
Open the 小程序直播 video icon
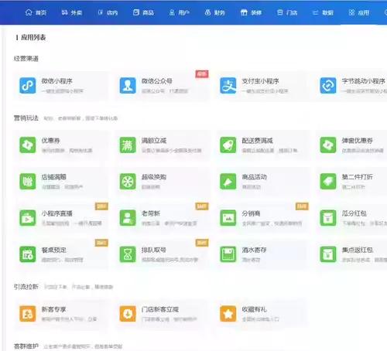pyautogui.click(x=28, y=218)
